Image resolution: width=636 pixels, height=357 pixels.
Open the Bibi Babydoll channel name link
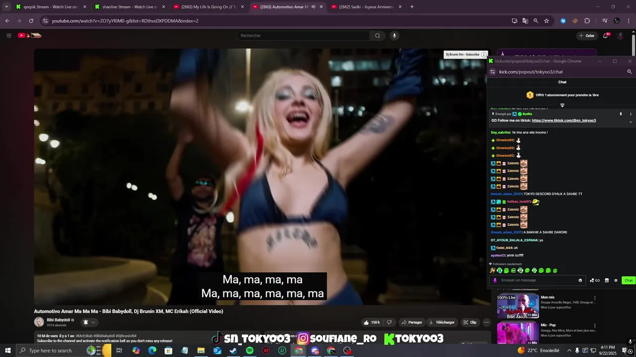[58, 320]
